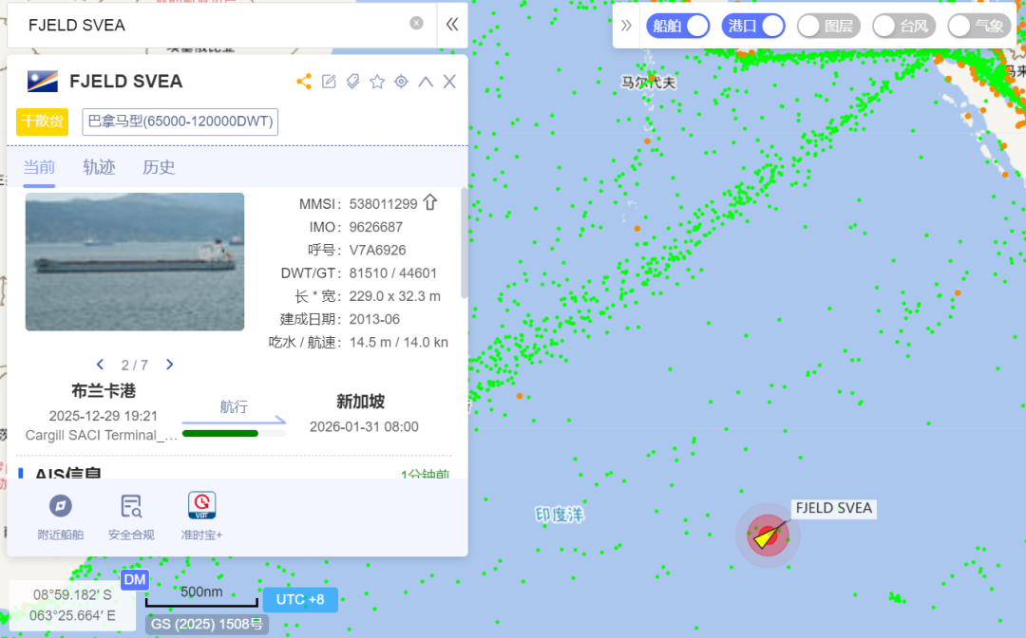Click departure port 布兰卡港

[x=104, y=391]
